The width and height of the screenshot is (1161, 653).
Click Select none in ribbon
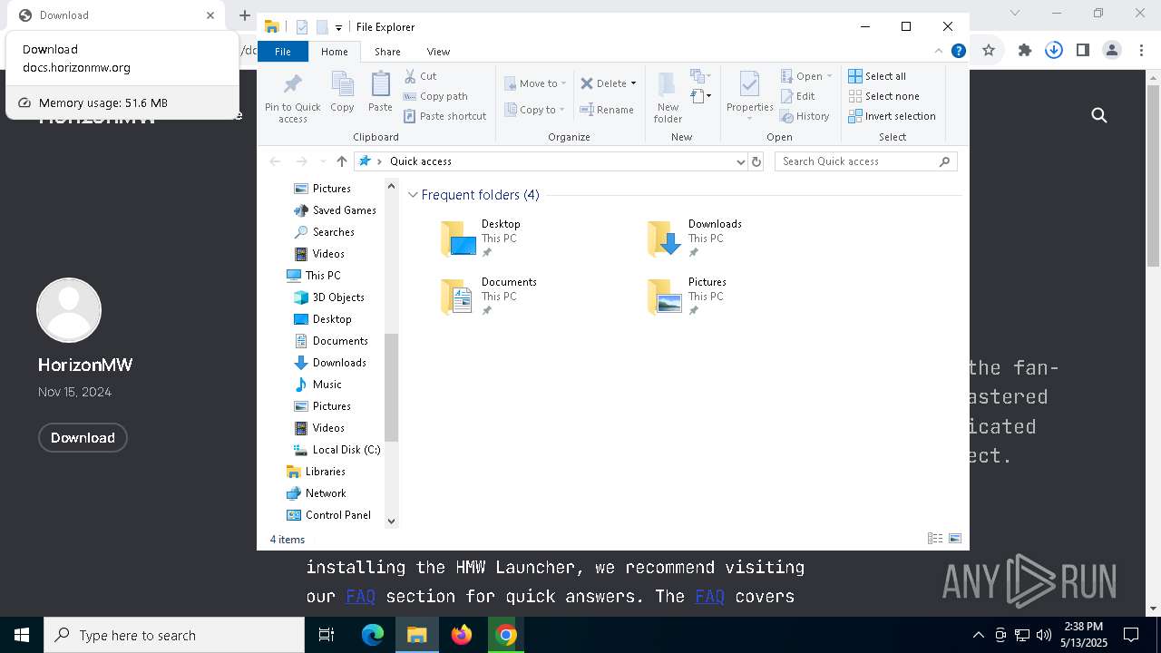pos(883,96)
